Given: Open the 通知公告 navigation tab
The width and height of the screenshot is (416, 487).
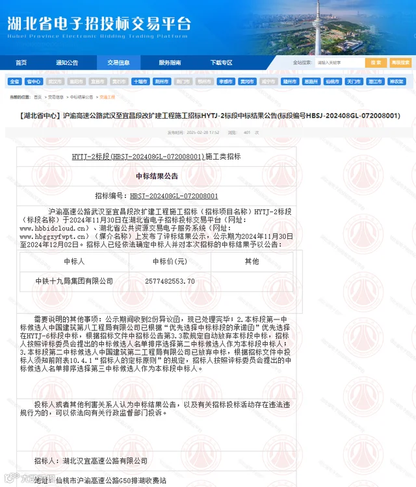Looking at the screenshot, I should [67, 63].
